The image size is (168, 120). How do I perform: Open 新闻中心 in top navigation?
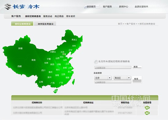(123, 7)
